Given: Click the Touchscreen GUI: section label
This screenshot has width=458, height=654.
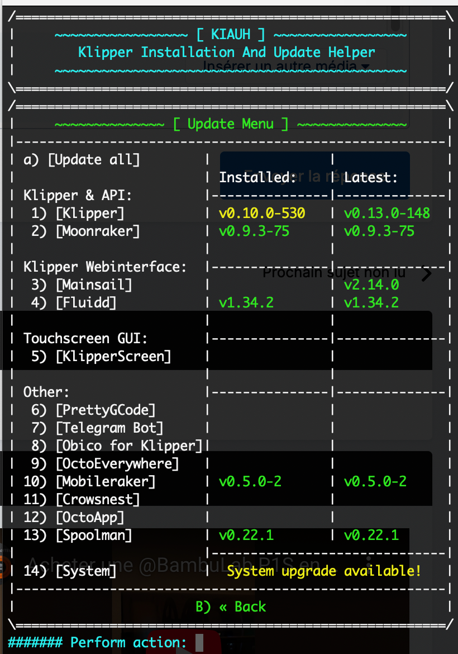Looking at the screenshot, I should 85,338.
